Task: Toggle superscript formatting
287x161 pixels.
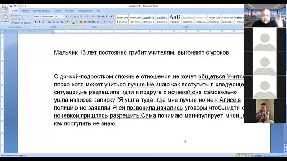Action: (58, 22)
